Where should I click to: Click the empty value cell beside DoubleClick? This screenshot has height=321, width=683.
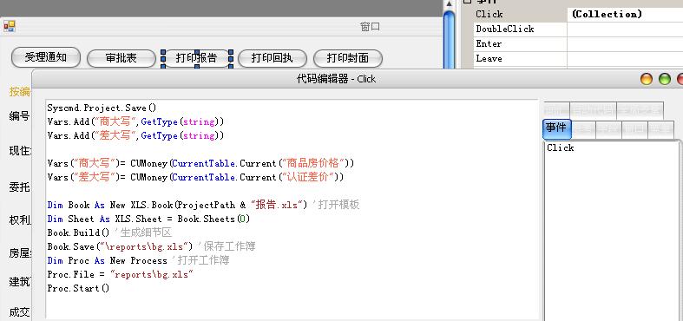625,29
